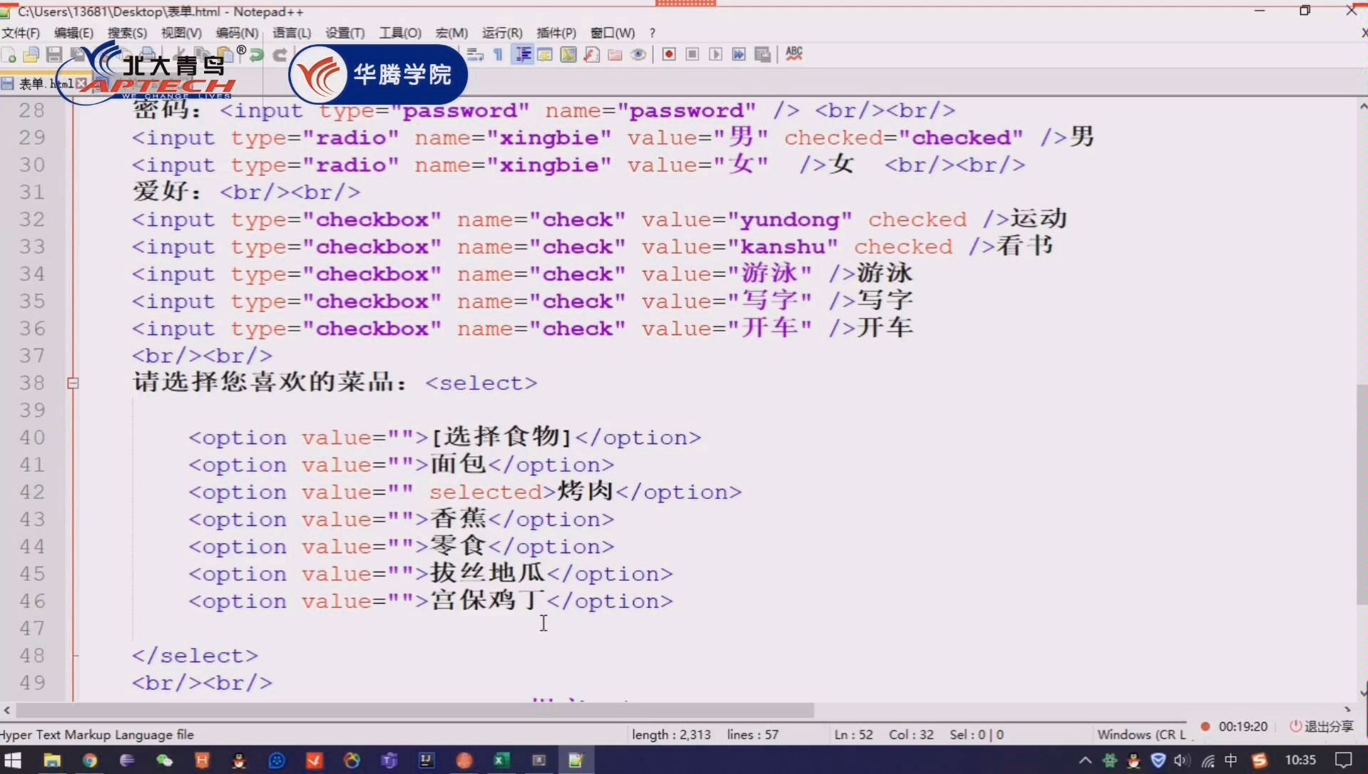Click line number 42 in the margin

(x=32, y=492)
